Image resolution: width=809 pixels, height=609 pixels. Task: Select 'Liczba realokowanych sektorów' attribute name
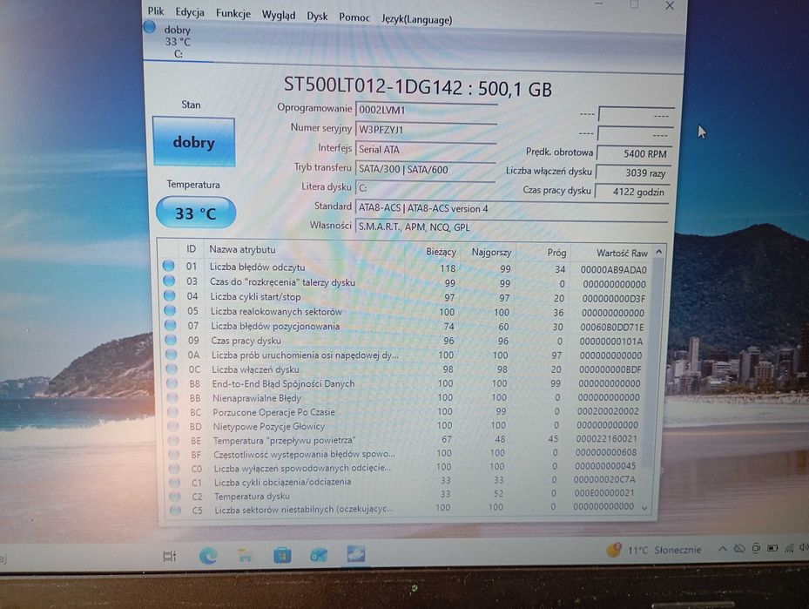coord(276,311)
